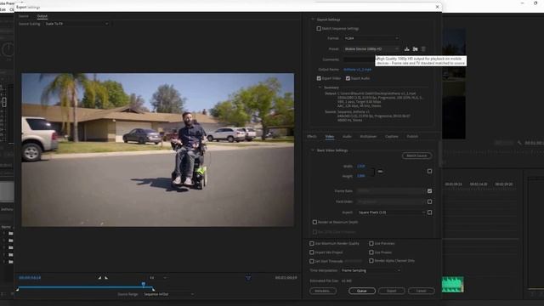Viewport: 544px width, 306px height.
Task: Click the blue current timecode value
Action: click(30, 278)
